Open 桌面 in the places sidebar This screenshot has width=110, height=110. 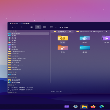[29, 36]
